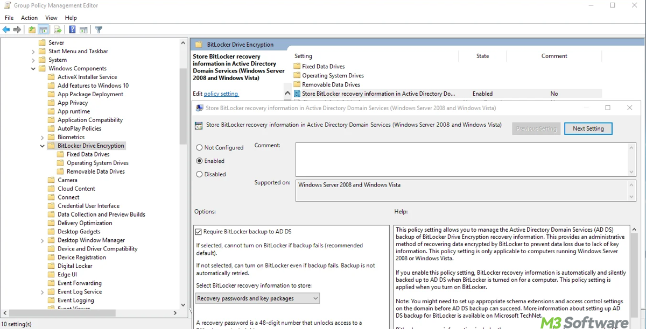Toggle Require BitLocker backup to AD DS checkbox
The image size is (646, 329).
click(x=199, y=232)
